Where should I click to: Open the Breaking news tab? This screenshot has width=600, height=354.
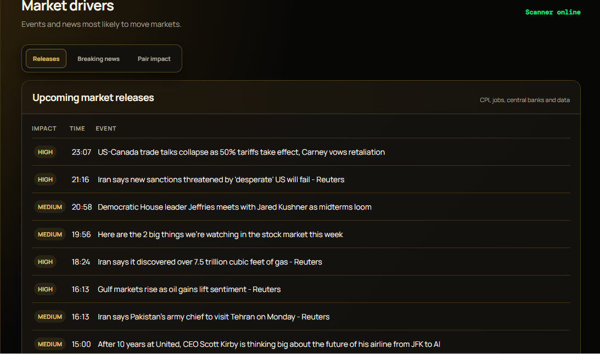(98, 59)
